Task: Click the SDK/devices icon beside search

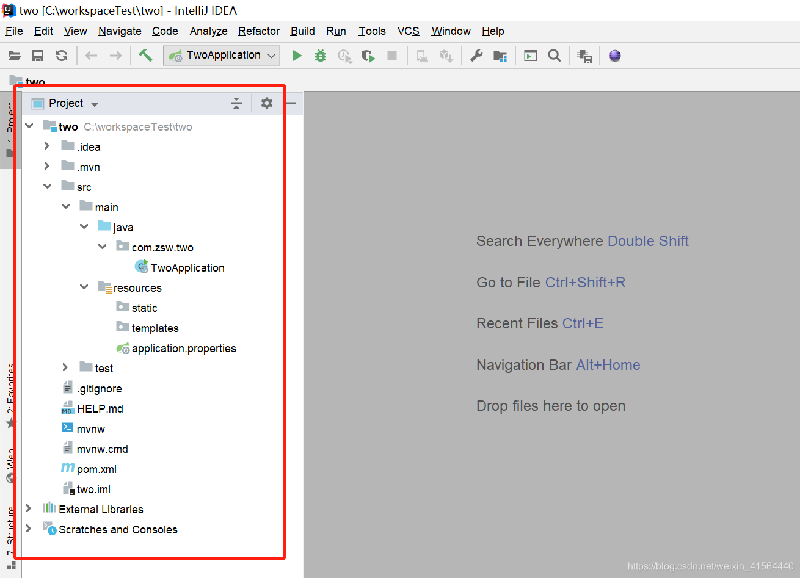Action: pos(584,56)
